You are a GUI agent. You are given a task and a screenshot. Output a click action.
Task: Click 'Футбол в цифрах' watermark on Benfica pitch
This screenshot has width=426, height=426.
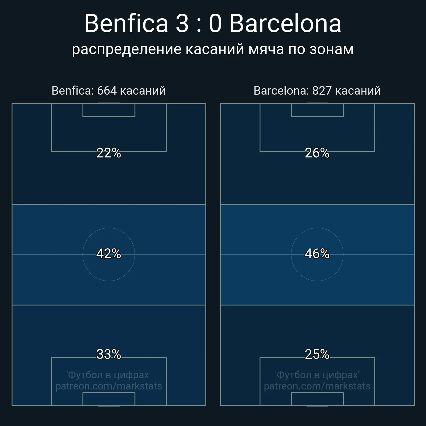[x=109, y=375]
